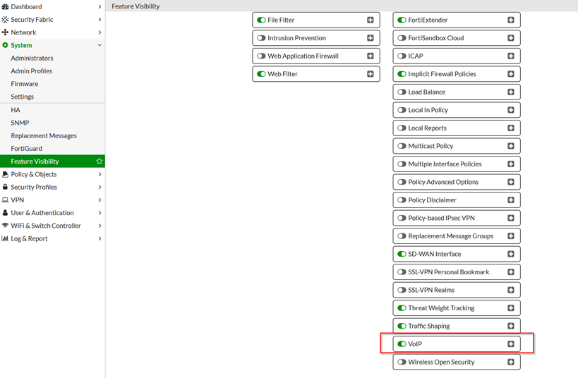Click the Network icon in sidebar
578x378 pixels.
click(5, 32)
